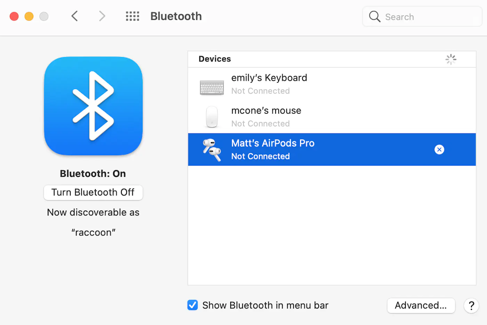Click the large Bluetooth logo icon
Screen dimensions: 487x325
93,106
